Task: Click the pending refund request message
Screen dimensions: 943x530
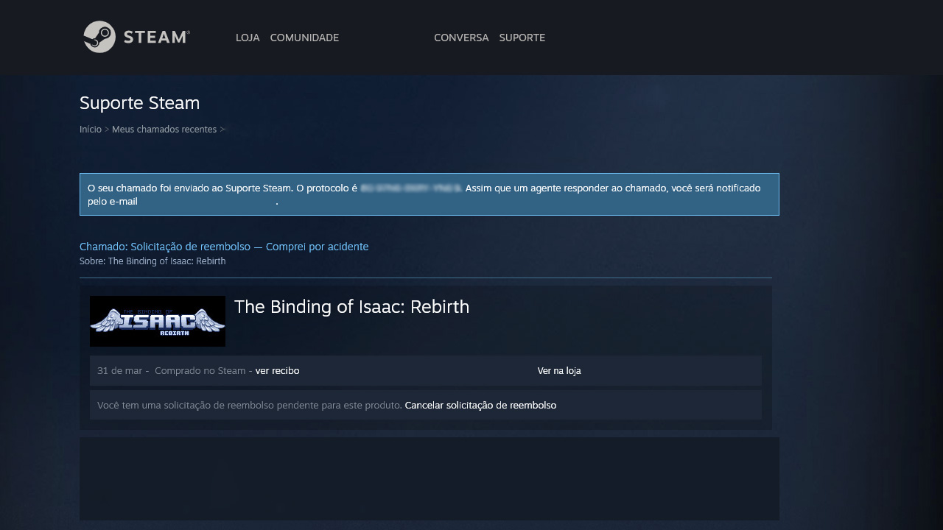Action: [250, 406]
